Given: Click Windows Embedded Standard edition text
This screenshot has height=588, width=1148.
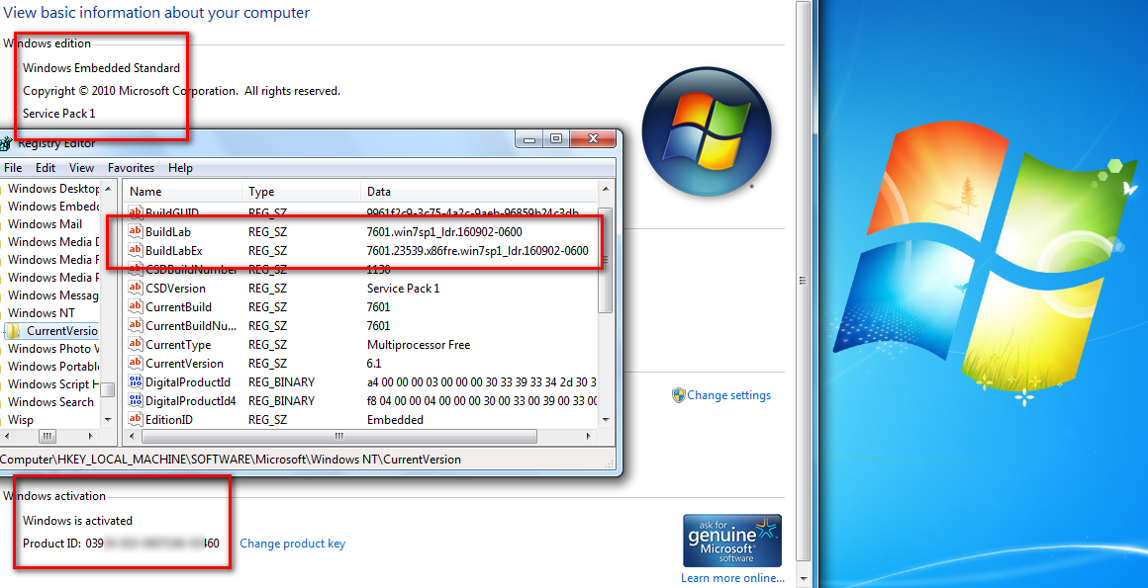Looking at the screenshot, I should tap(101, 68).
